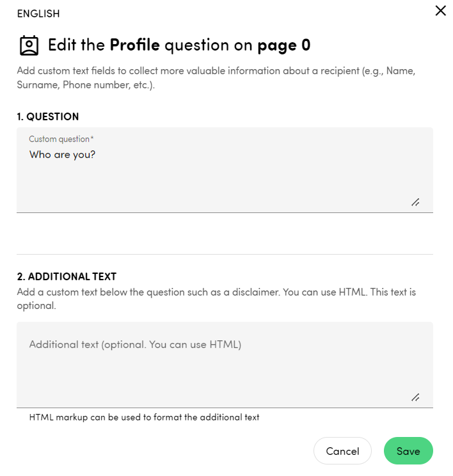Click the 'Edit the Profile question' title
This screenshot has width=453, height=476.
179,45
